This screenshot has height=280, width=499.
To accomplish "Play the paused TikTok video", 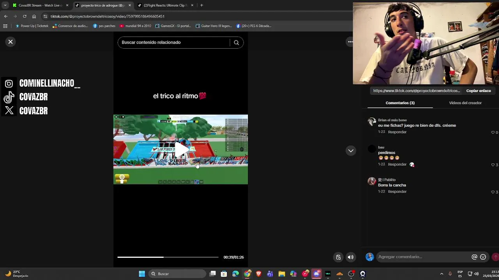I will (x=181, y=149).
